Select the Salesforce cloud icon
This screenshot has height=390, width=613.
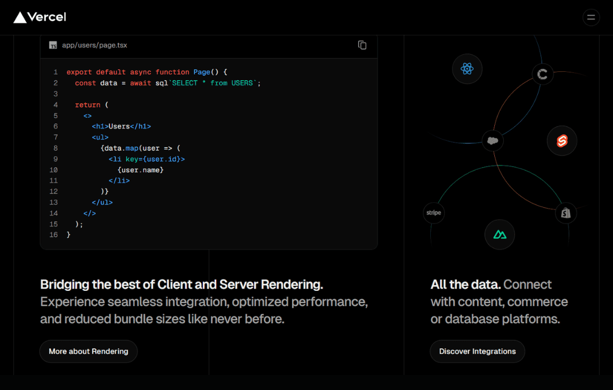click(493, 141)
